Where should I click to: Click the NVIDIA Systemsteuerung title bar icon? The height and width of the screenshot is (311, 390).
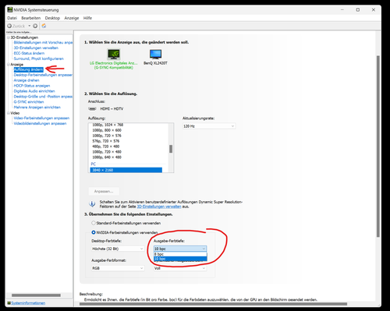[10, 10]
